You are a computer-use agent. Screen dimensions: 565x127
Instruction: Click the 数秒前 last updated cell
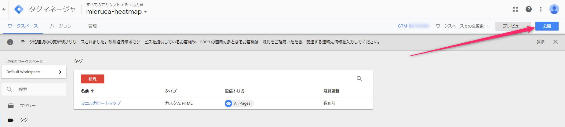coord(329,103)
